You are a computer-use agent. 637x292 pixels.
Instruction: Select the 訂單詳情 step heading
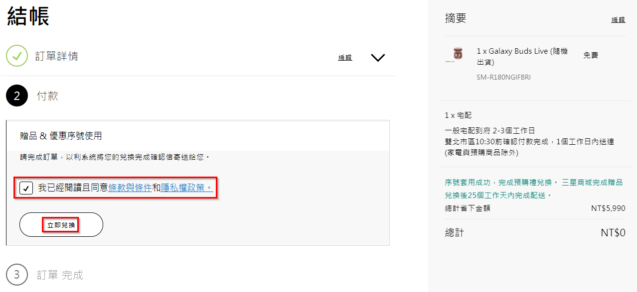(x=56, y=56)
